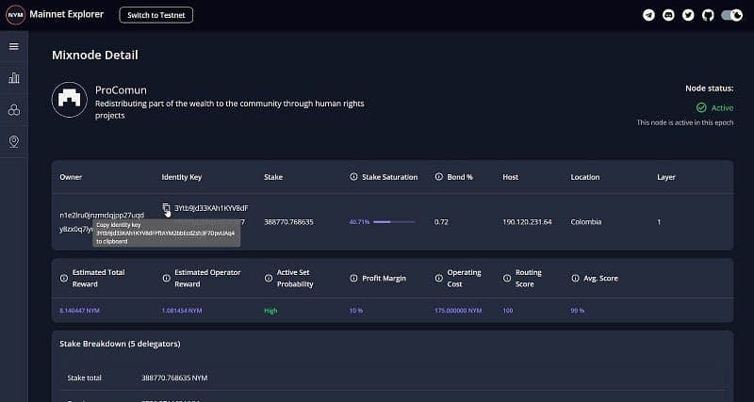
Task: Open the Nodemap location pin icon
Action: pos(14,141)
